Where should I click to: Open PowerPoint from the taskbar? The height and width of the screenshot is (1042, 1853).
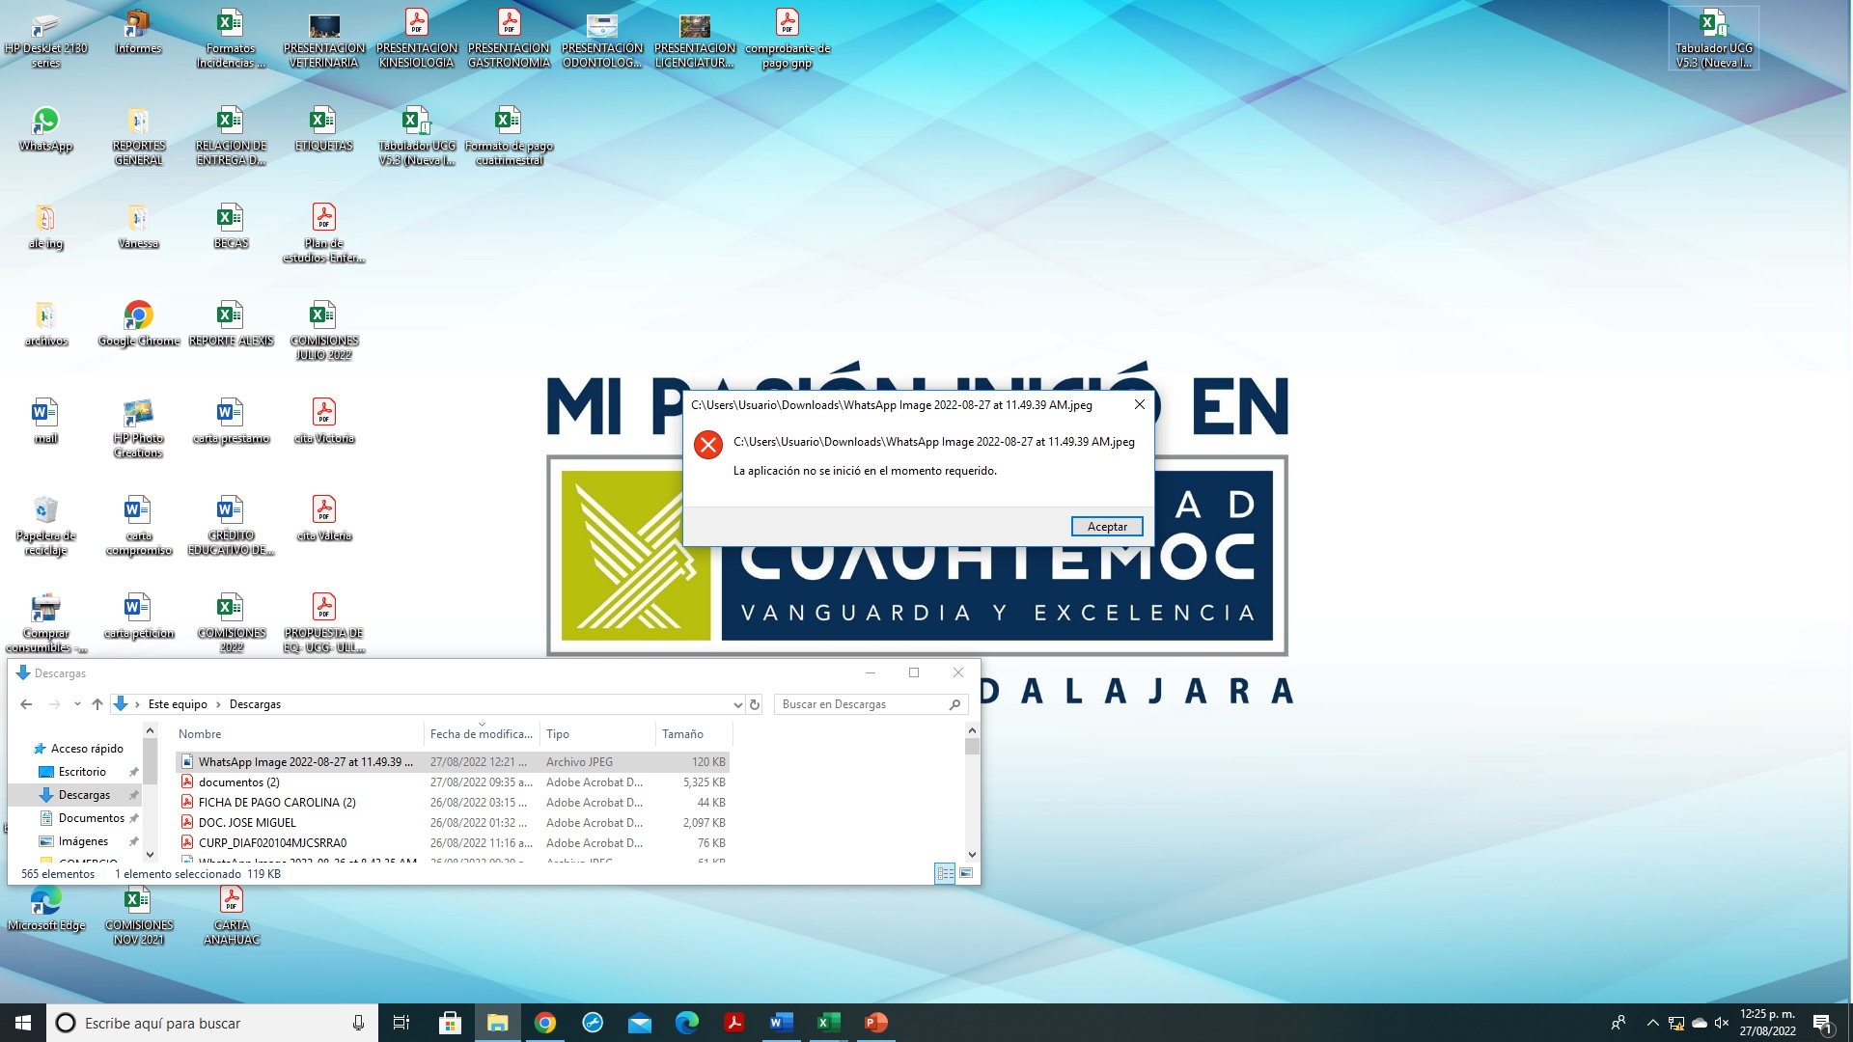(x=876, y=1023)
